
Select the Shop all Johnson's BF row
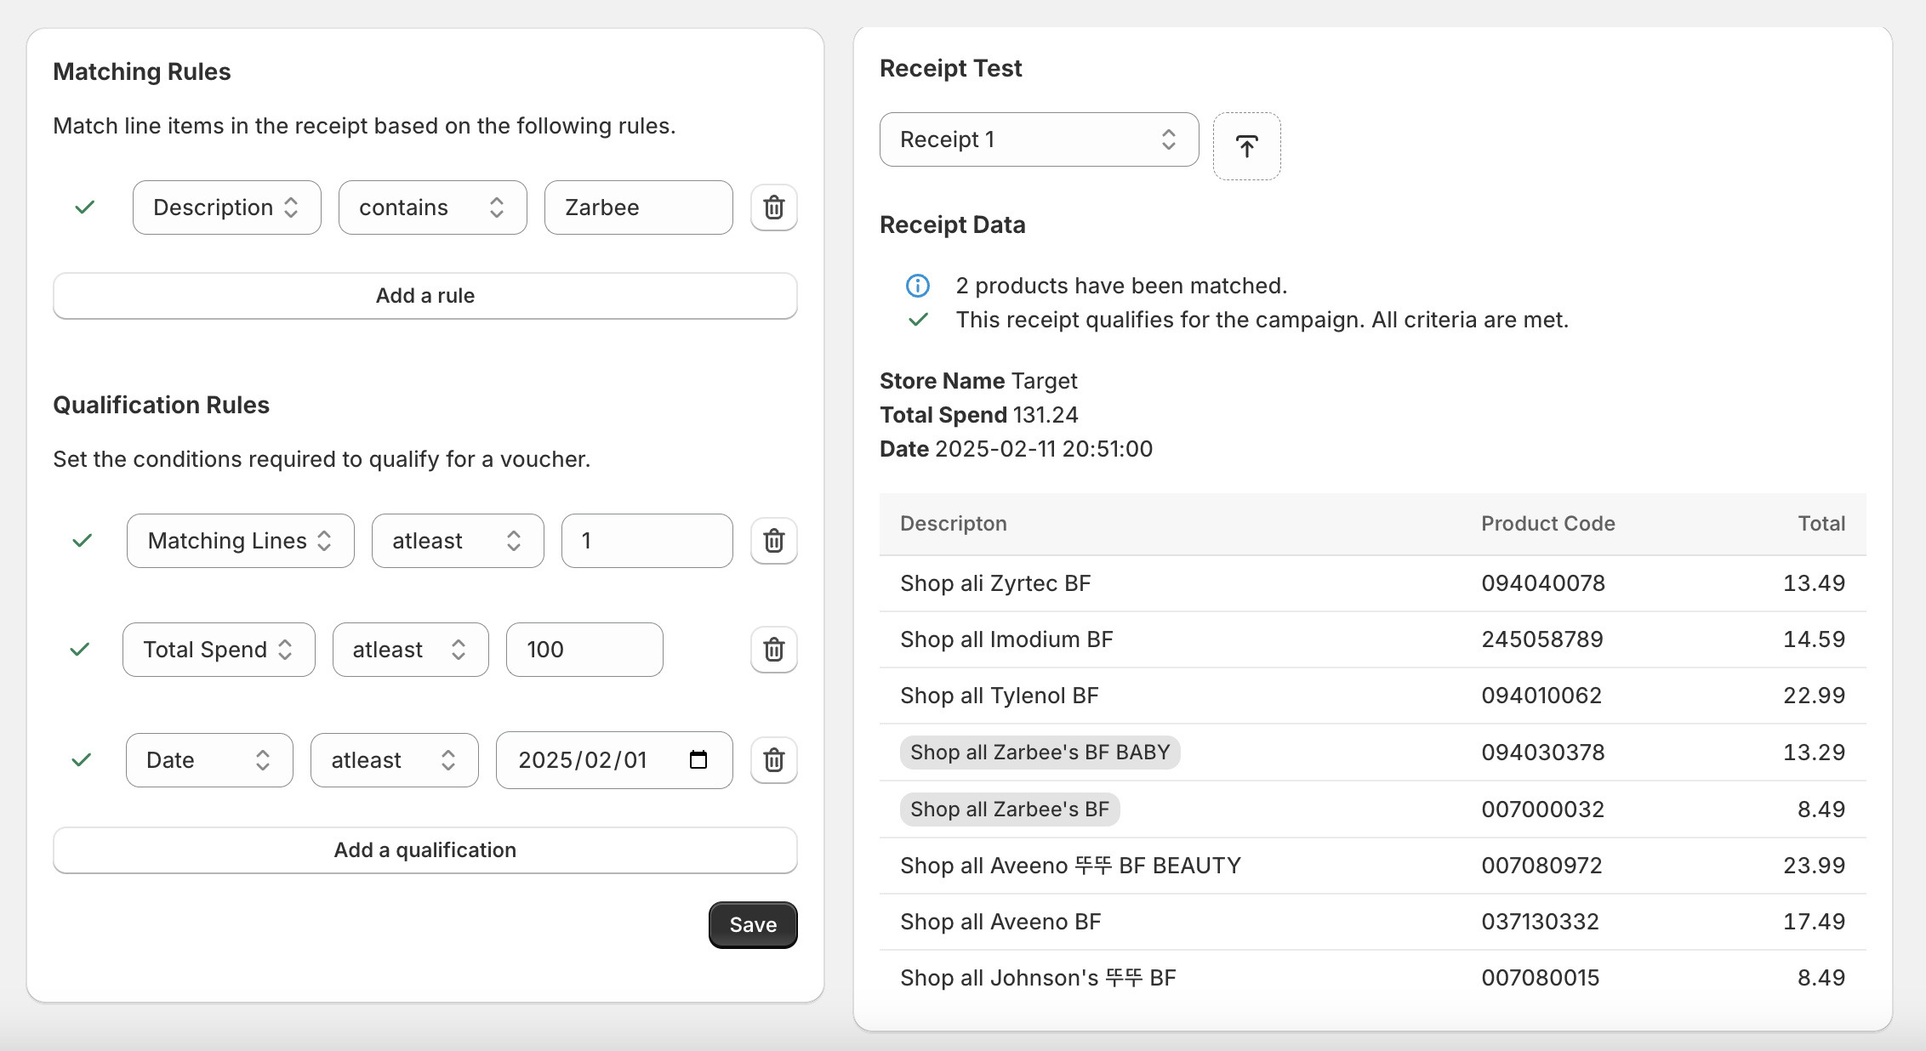point(1373,978)
